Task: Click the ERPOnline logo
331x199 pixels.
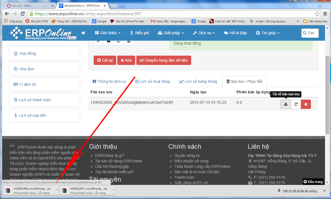Action: tap(43, 33)
